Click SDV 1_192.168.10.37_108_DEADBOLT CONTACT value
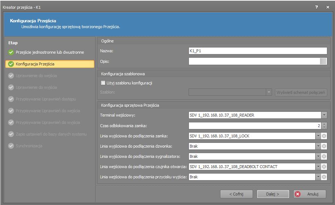Screen dimensions: 335x205 coord(252,167)
